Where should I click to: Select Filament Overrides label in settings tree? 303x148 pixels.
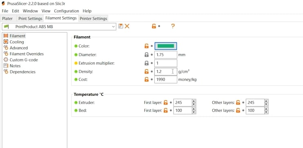click(x=27, y=54)
